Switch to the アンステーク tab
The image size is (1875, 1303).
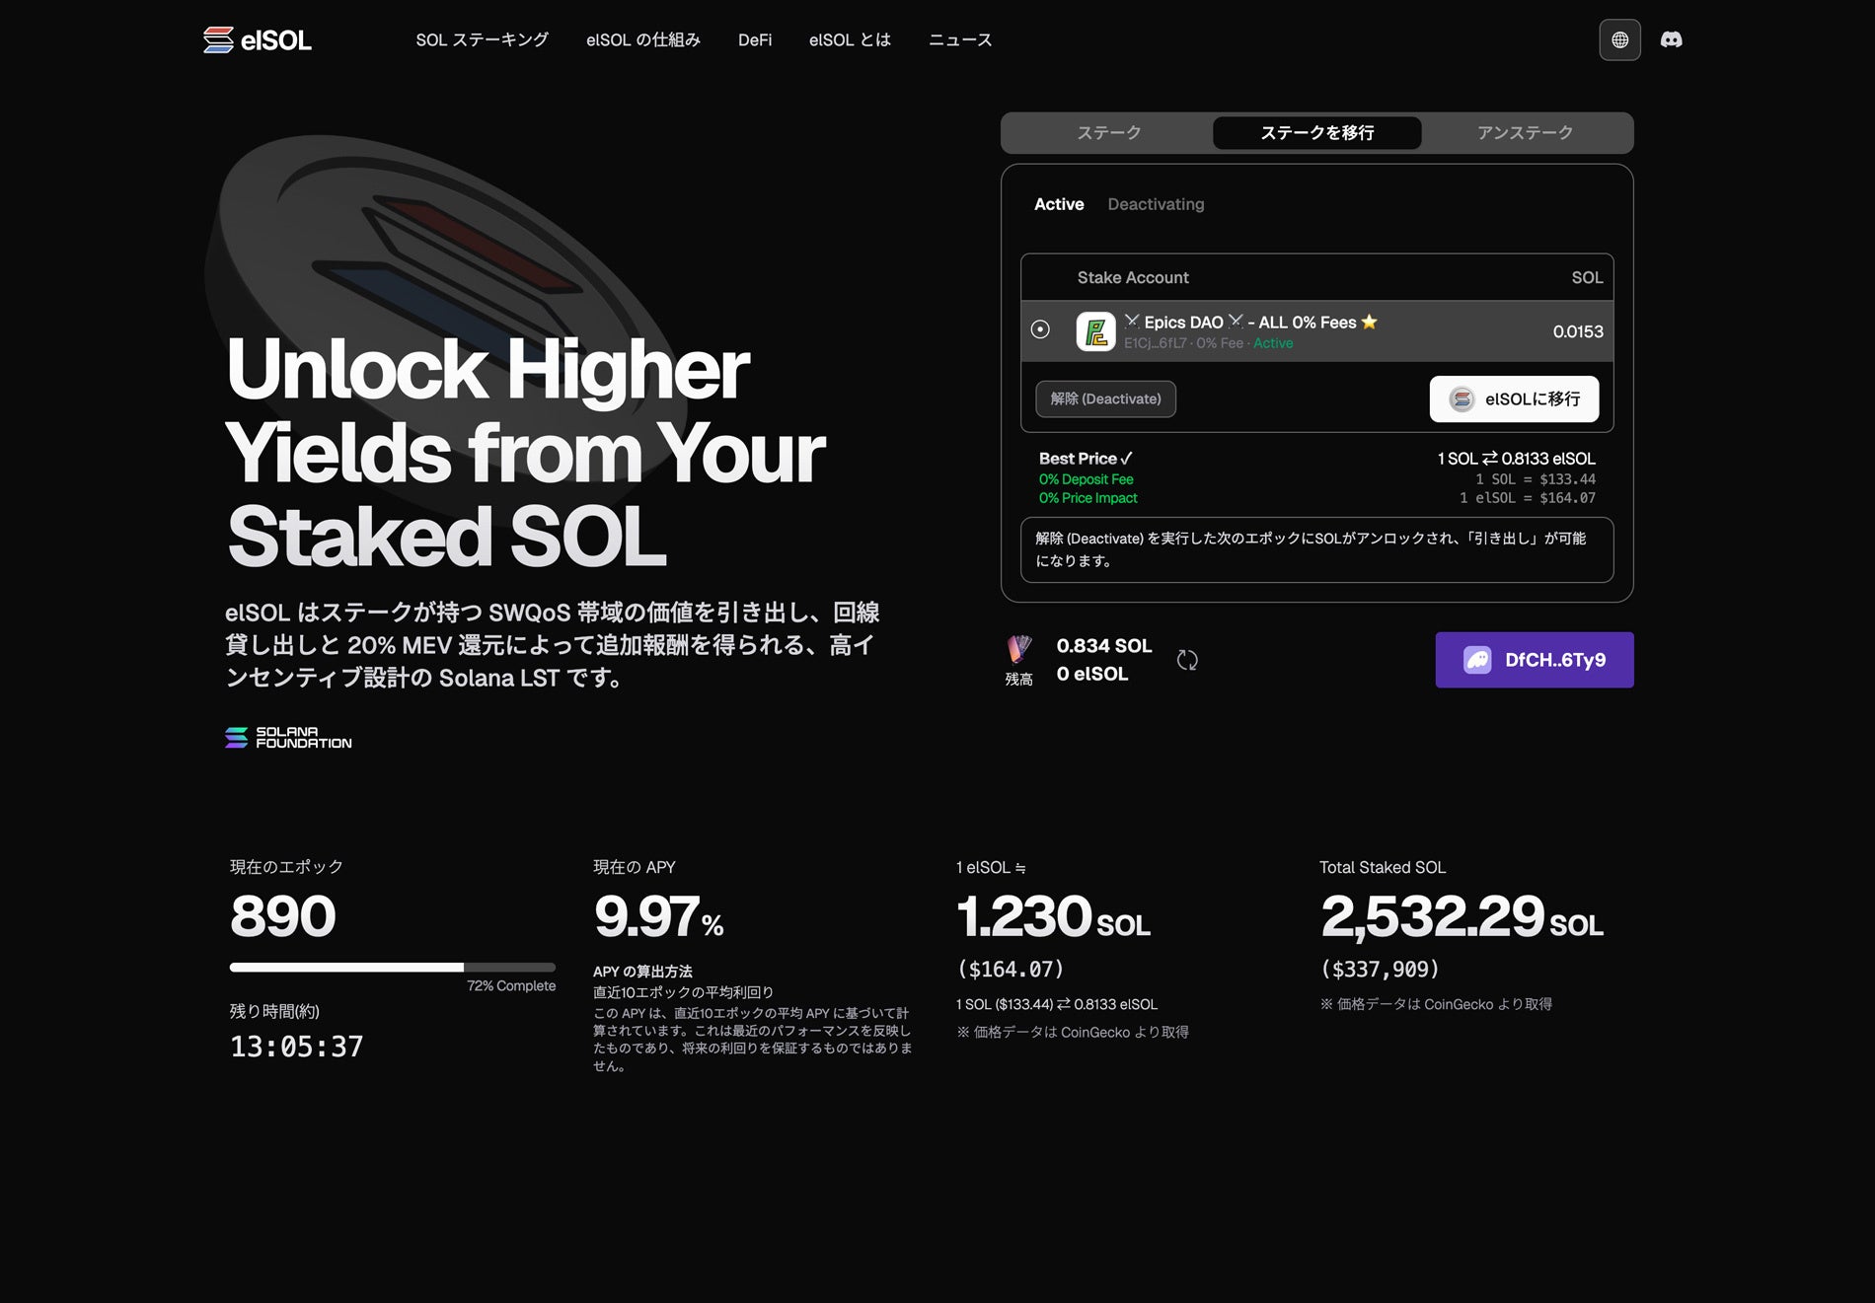click(x=1526, y=132)
